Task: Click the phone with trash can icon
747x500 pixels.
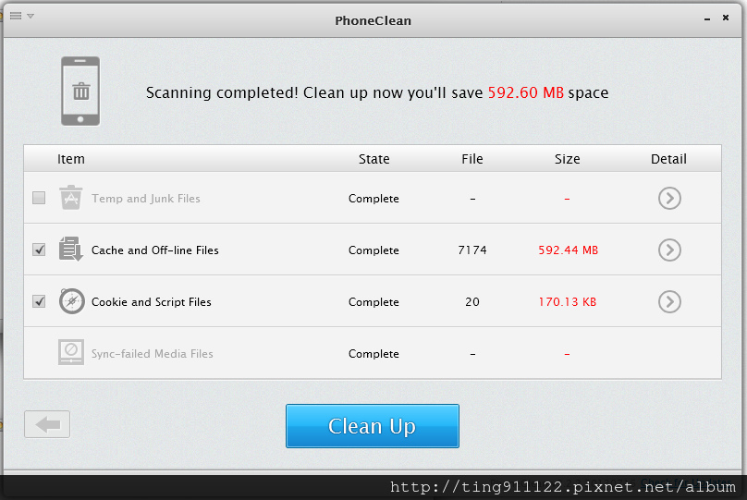Action: coord(80,91)
